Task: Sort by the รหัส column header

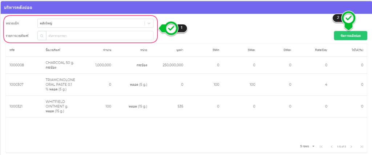Action: (x=12, y=50)
